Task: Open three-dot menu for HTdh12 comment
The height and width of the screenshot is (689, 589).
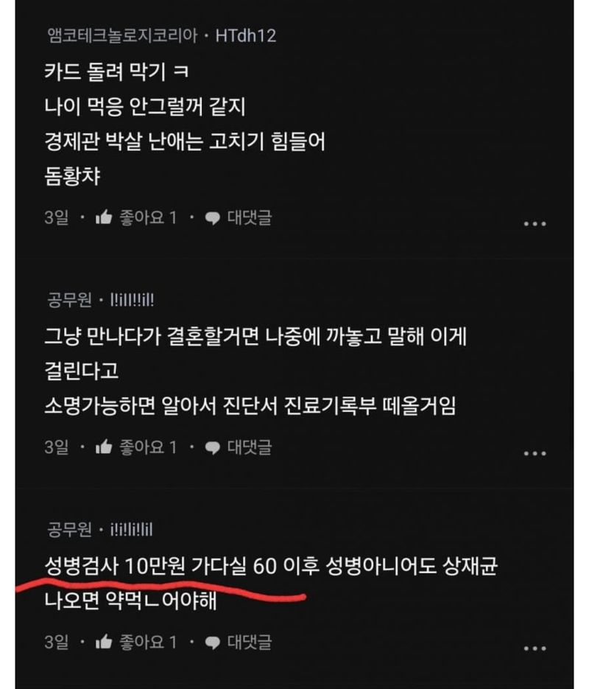Action: 535,224
